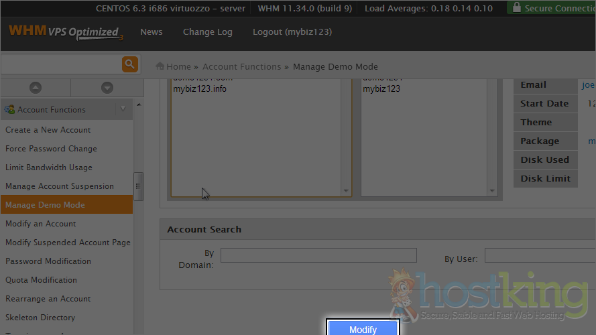This screenshot has width=596, height=335.
Task: Click the By Domain search field
Action: click(x=318, y=255)
